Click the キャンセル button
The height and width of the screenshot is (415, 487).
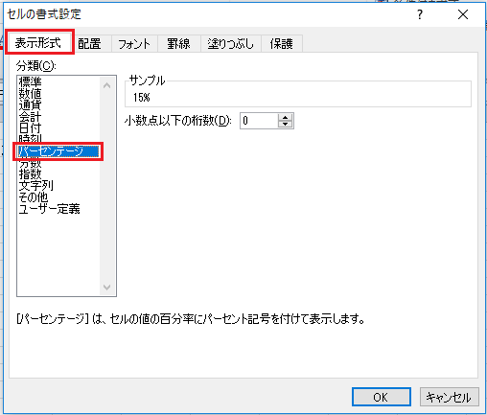click(x=449, y=397)
